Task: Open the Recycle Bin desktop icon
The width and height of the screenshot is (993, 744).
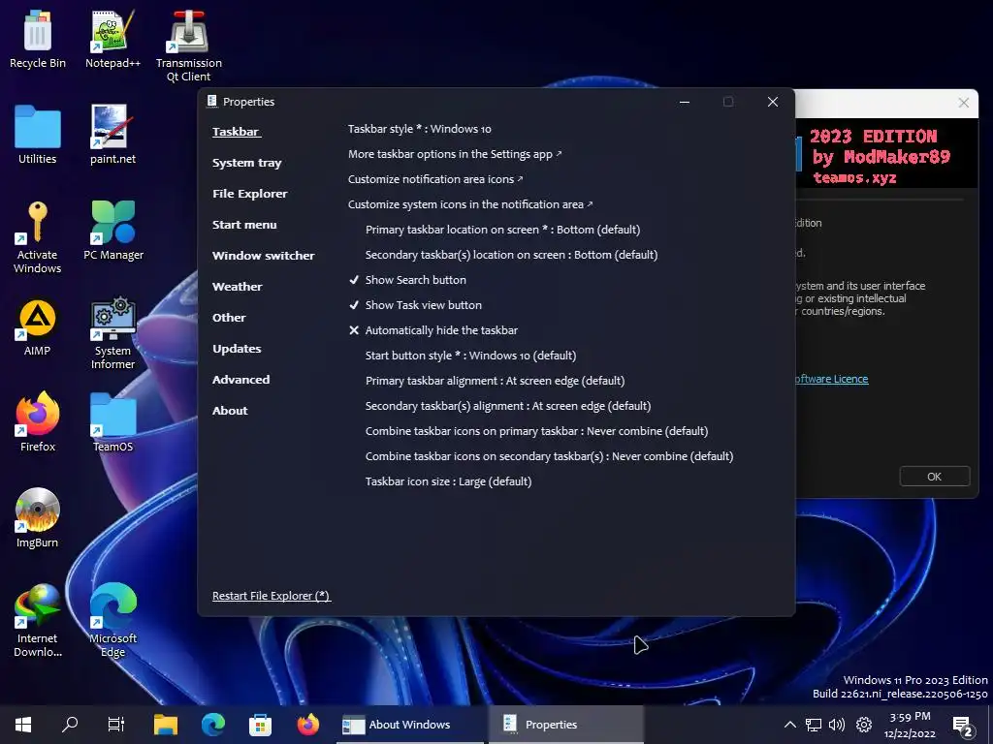Action: tap(38, 39)
